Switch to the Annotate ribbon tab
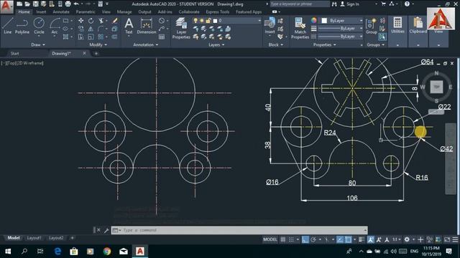The width and height of the screenshot is (460, 258). click(61, 12)
